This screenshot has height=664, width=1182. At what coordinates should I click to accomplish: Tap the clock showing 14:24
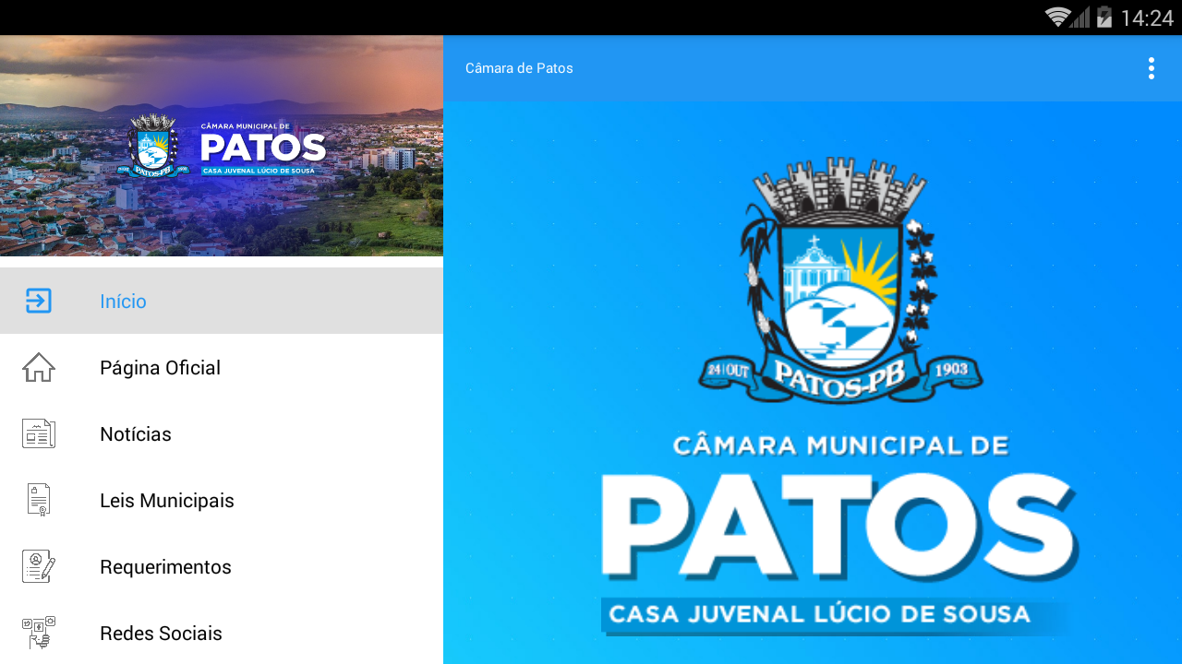click(1146, 18)
